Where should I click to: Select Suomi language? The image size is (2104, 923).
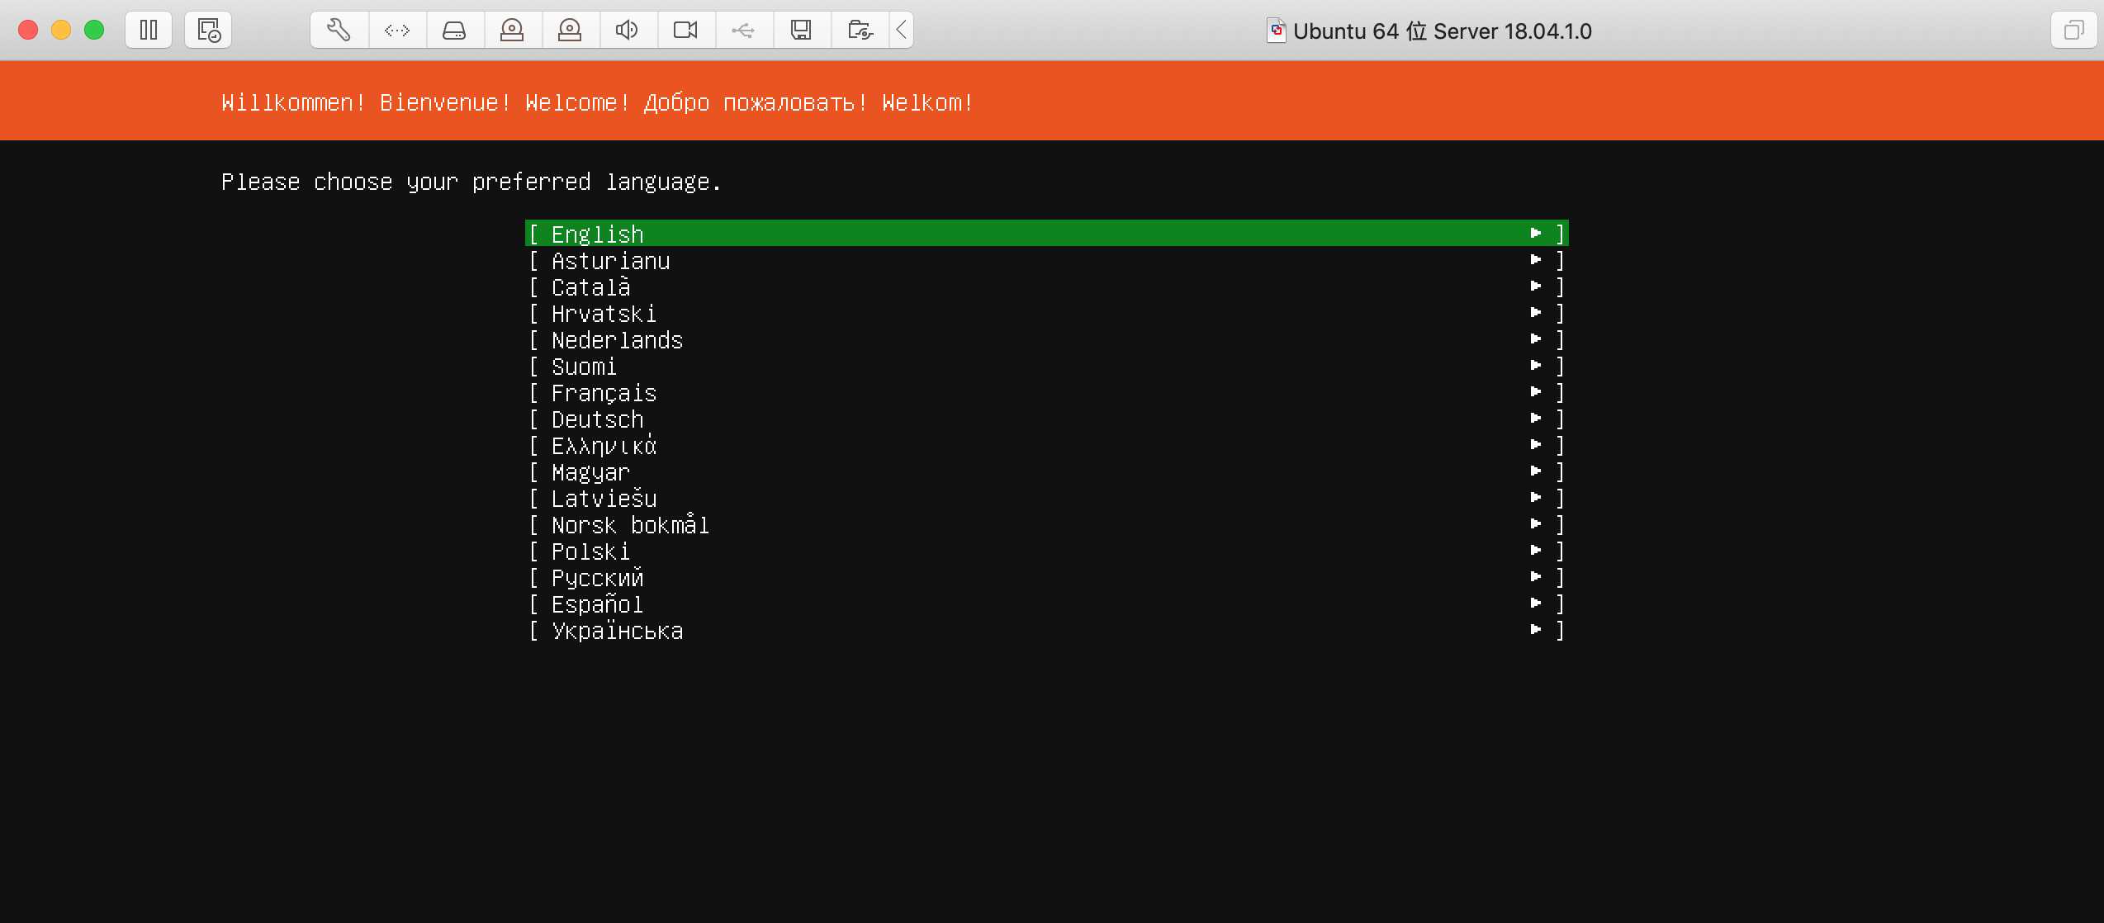1046,366
